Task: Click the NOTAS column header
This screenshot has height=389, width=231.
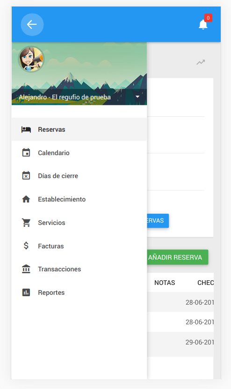Action: point(165,283)
